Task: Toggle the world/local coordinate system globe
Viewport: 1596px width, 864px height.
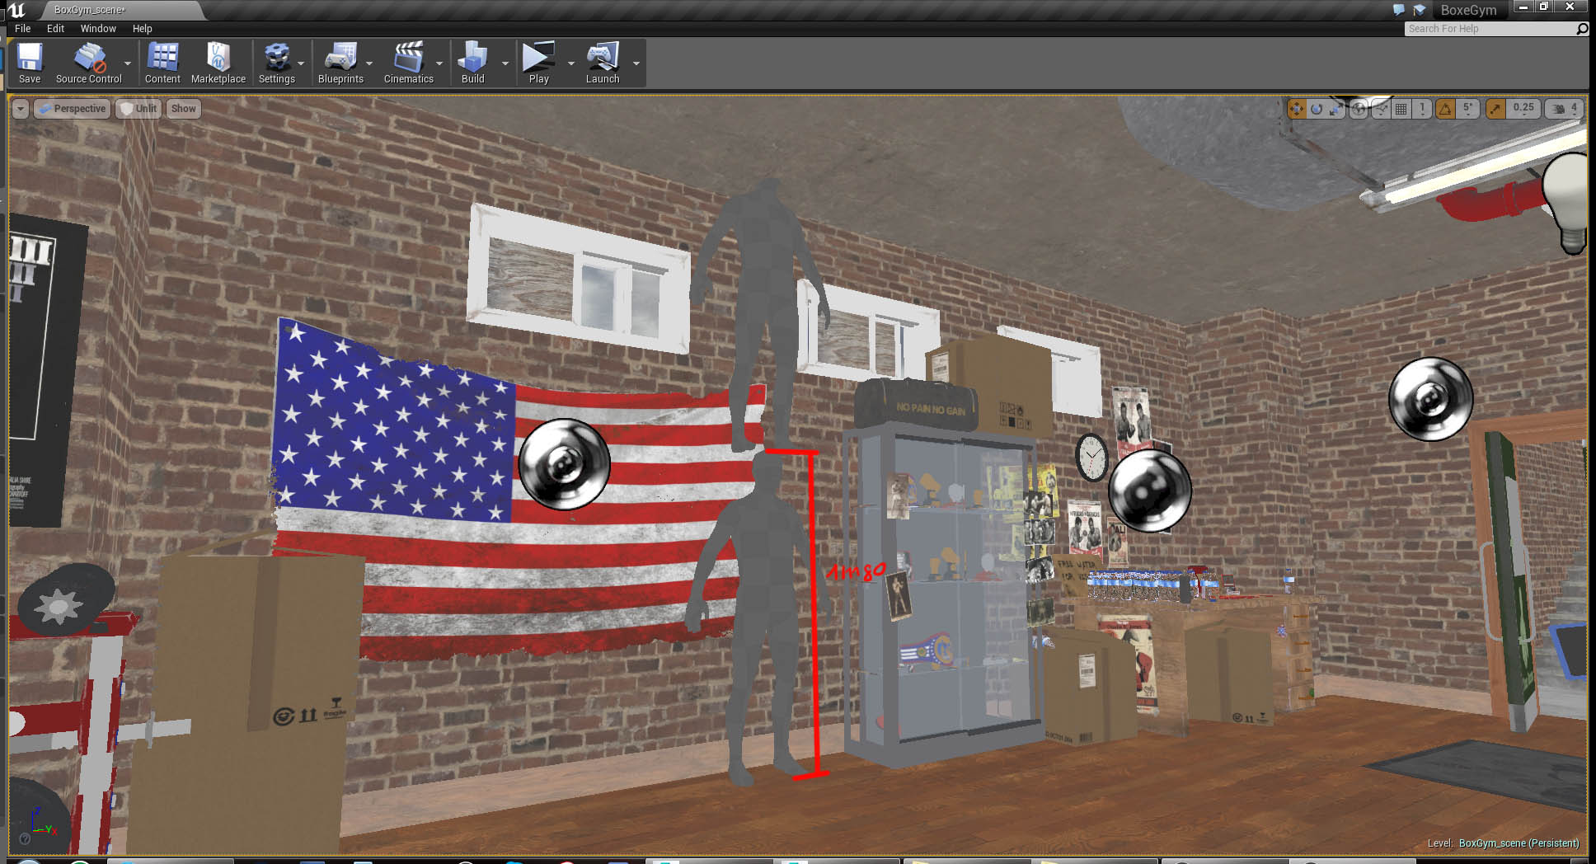Action: pos(1359,109)
